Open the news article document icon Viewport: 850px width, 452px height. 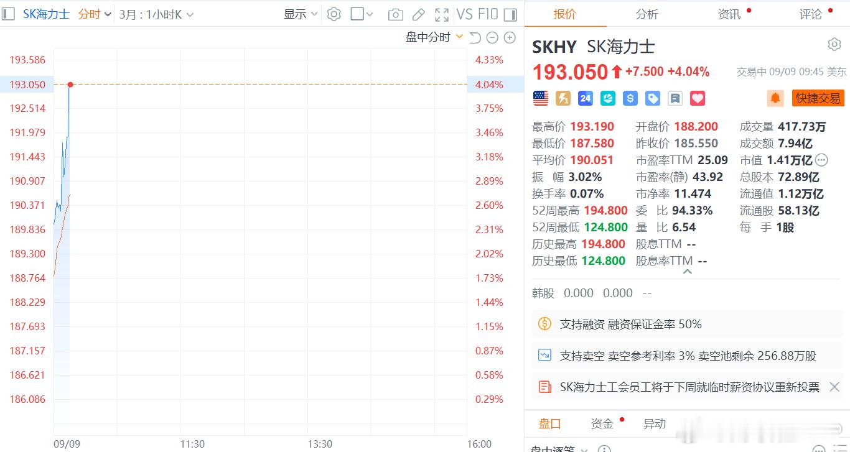point(545,387)
